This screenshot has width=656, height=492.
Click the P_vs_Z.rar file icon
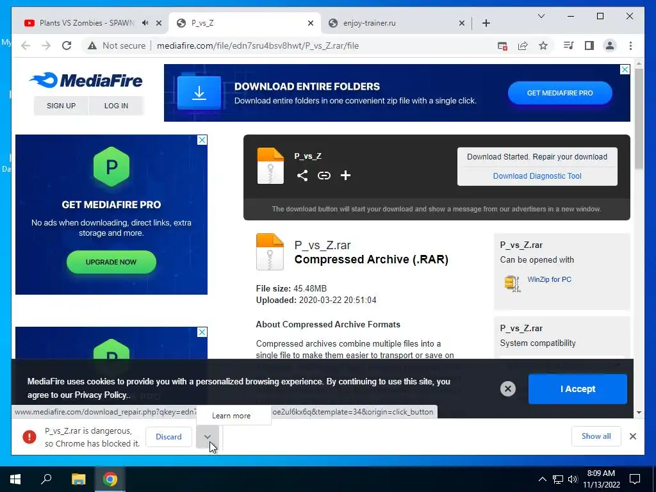coord(270,251)
